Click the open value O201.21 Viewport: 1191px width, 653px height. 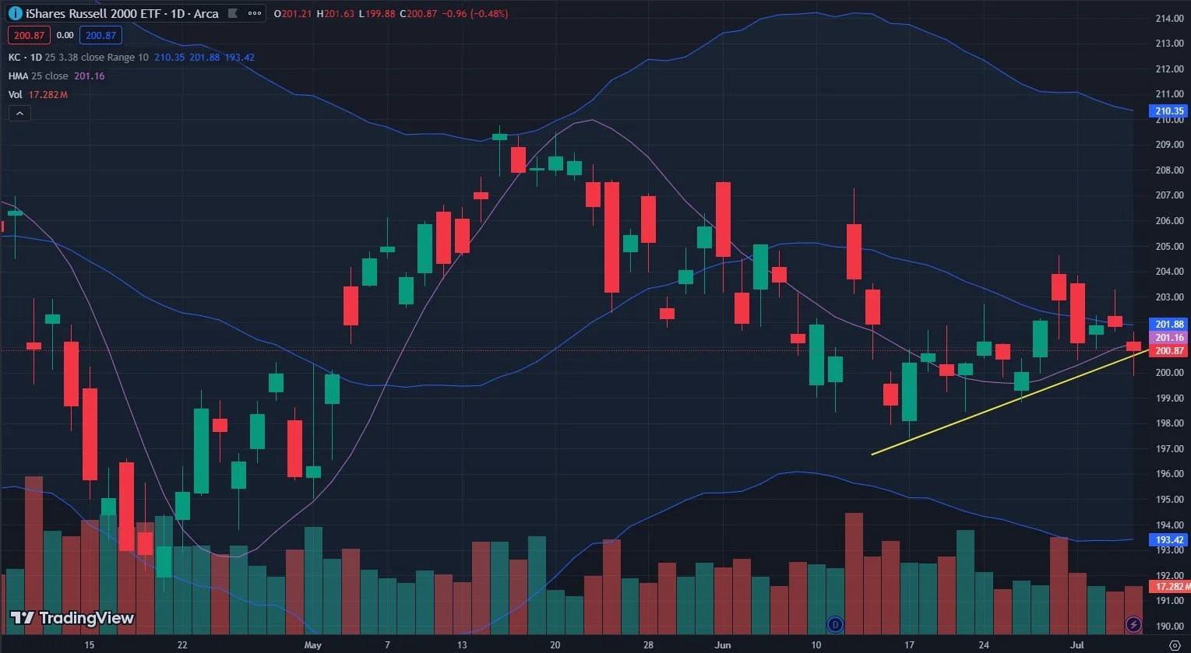[x=293, y=14]
